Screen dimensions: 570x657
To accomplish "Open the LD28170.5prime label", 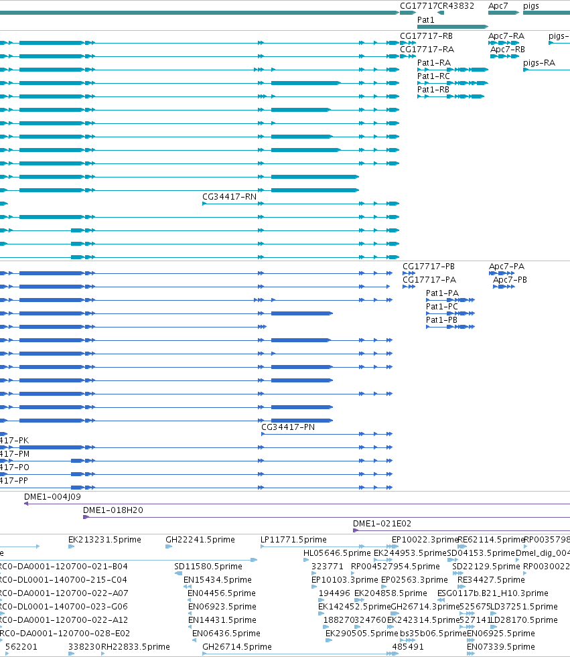I will click(x=524, y=620).
